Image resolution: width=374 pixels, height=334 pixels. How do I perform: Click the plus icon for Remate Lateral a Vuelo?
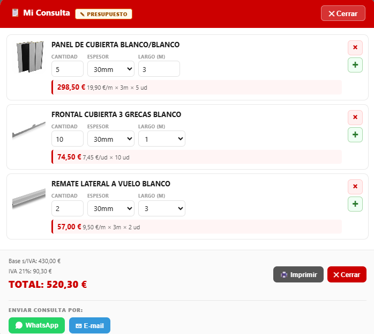[355, 204]
